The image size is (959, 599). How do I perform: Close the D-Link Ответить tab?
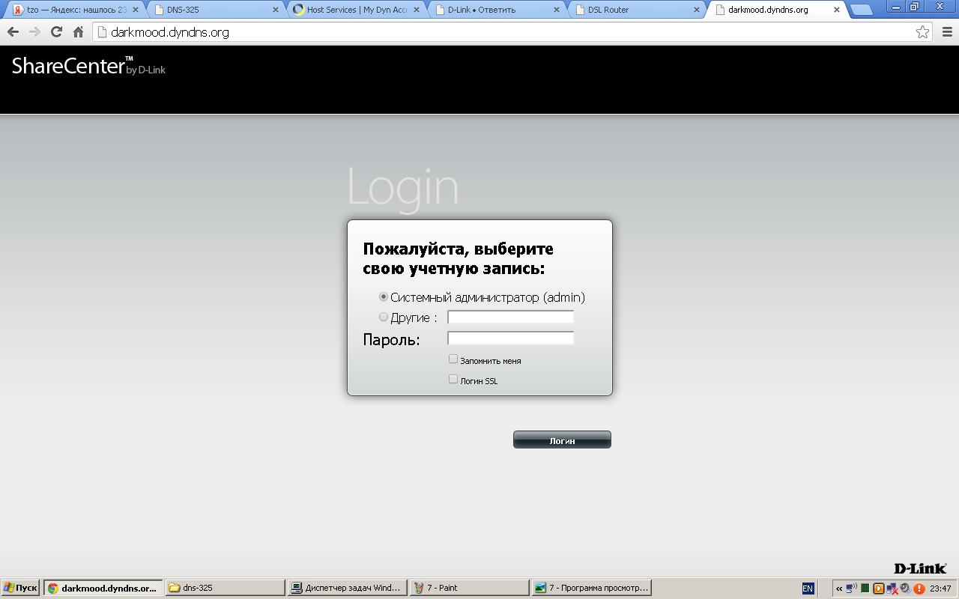pyautogui.click(x=556, y=10)
